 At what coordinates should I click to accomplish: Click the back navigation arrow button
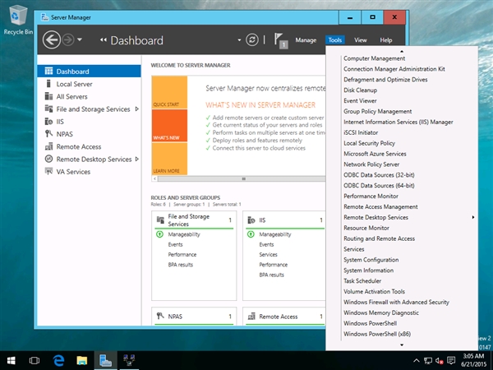(x=52, y=39)
